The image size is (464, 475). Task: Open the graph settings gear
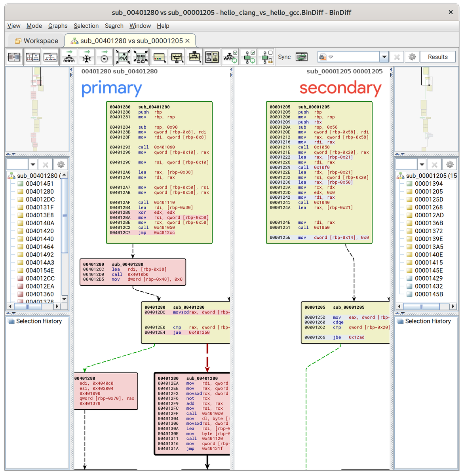point(412,57)
